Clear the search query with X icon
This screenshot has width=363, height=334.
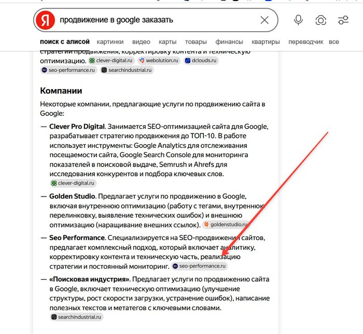(264, 20)
